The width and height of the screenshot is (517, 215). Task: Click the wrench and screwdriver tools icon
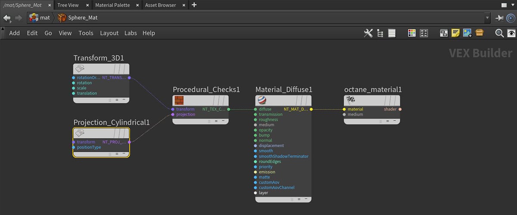[x=368, y=33]
